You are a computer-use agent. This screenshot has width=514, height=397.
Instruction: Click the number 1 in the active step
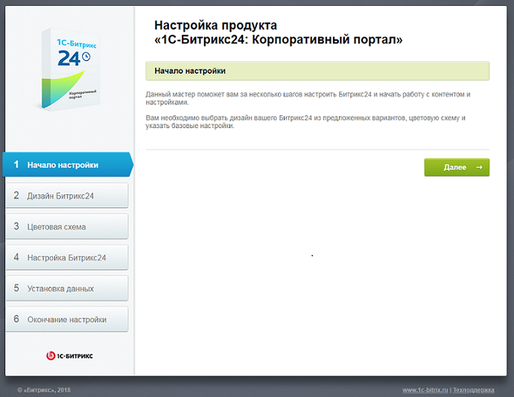(x=16, y=165)
